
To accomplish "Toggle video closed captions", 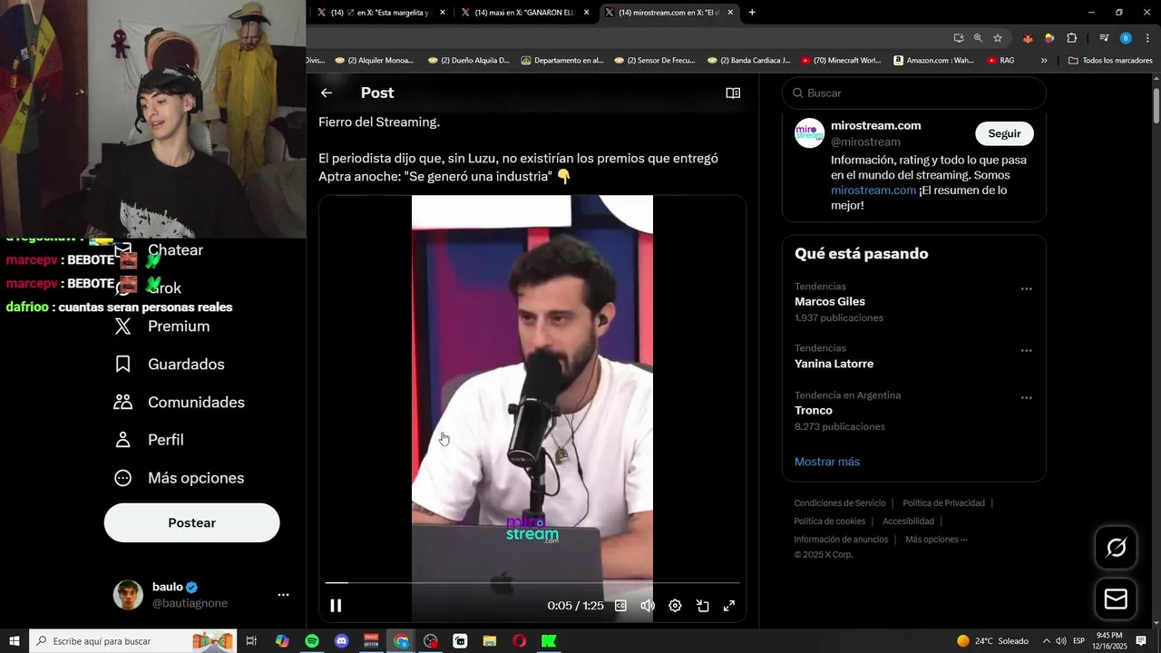I will (620, 606).
